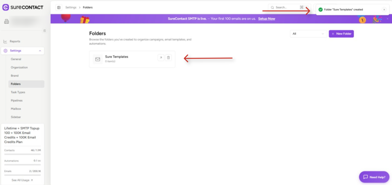Click the Contacts usage progress bar
392x185 pixels.
tap(23, 154)
